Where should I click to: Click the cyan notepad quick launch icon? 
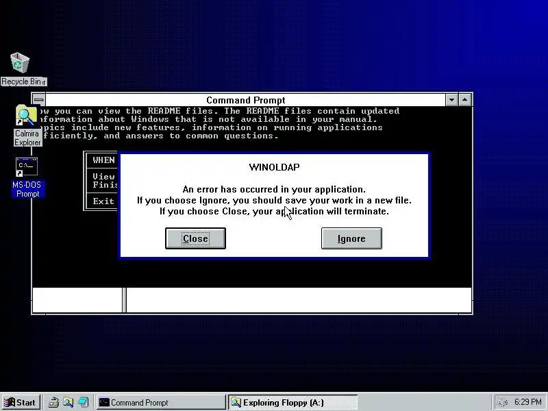pyautogui.click(x=83, y=403)
